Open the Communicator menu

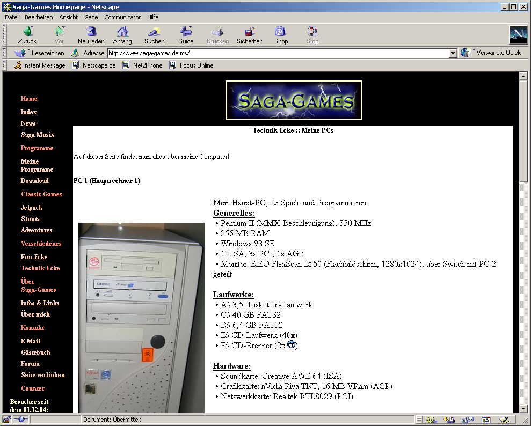point(122,17)
